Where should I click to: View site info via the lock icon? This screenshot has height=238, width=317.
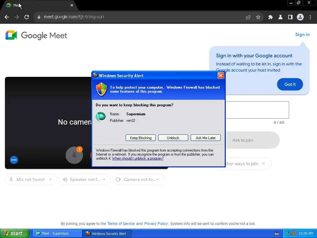coord(39,17)
